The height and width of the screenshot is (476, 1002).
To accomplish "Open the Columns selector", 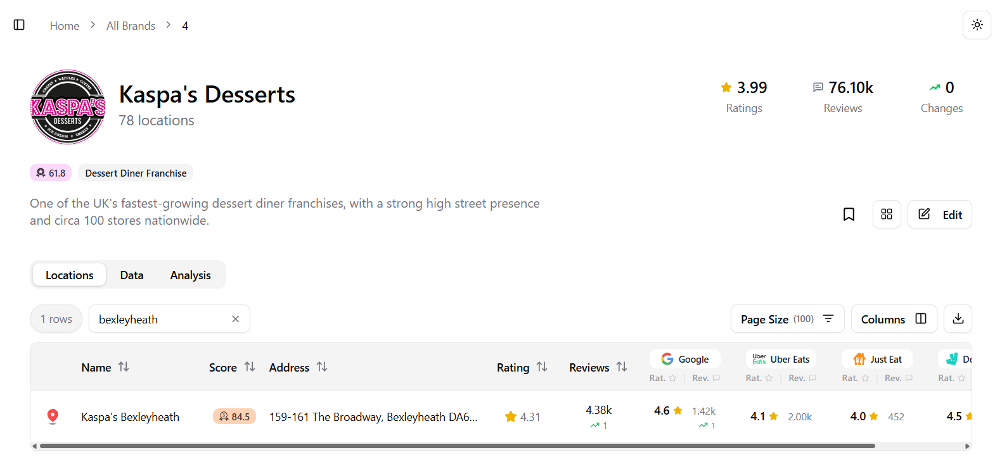I will (894, 319).
